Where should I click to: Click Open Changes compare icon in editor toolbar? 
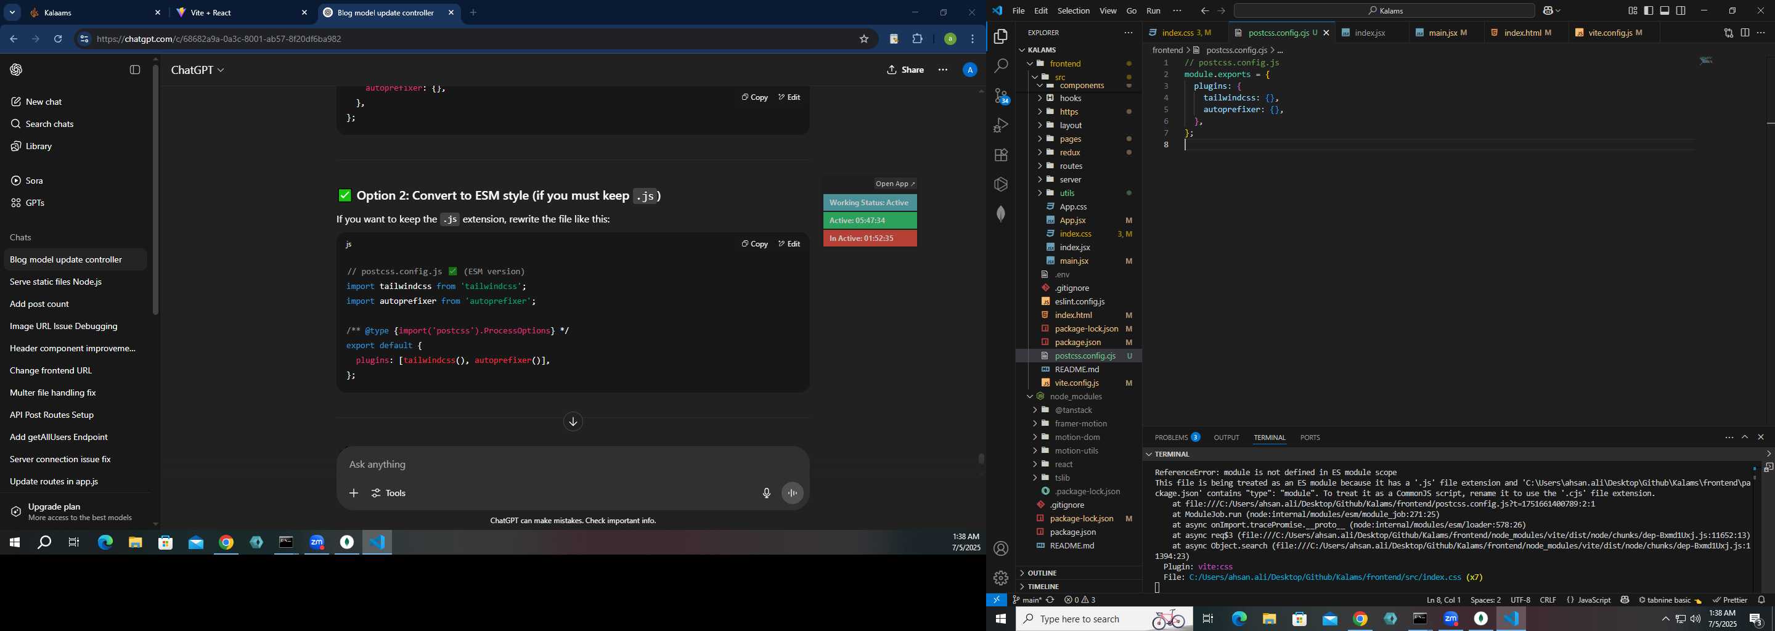click(x=1728, y=33)
